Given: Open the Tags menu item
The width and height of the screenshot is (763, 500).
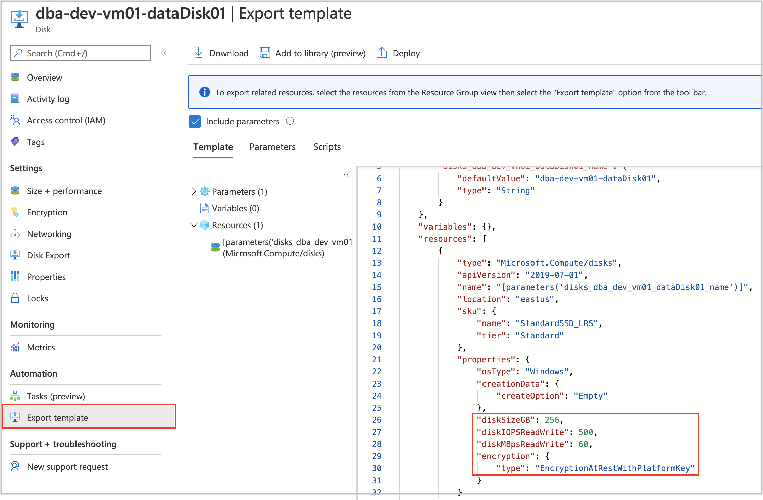Looking at the screenshot, I should pyautogui.click(x=36, y=142).
